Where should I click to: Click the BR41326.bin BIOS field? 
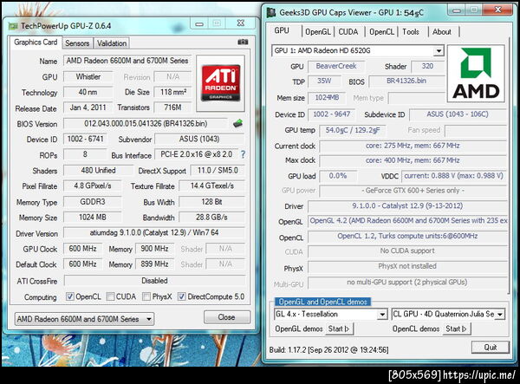(406, 81)
